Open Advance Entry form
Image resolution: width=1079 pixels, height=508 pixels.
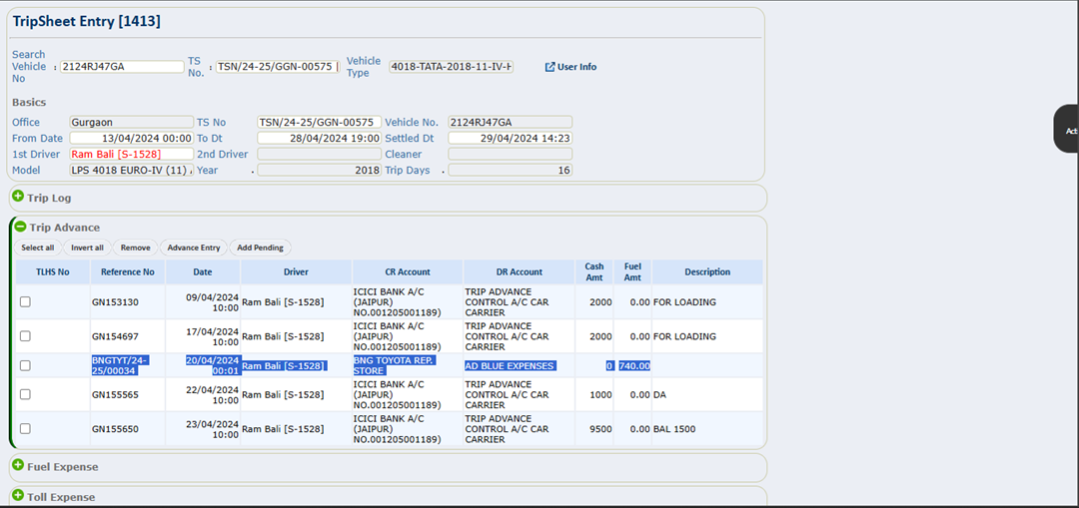tap(193, 248)
